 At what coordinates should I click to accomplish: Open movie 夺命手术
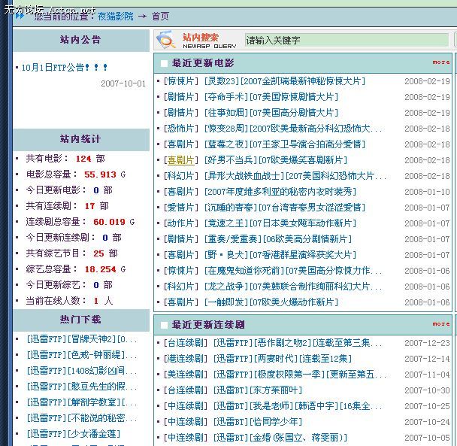pyautogui.click(x=271, y=97)
